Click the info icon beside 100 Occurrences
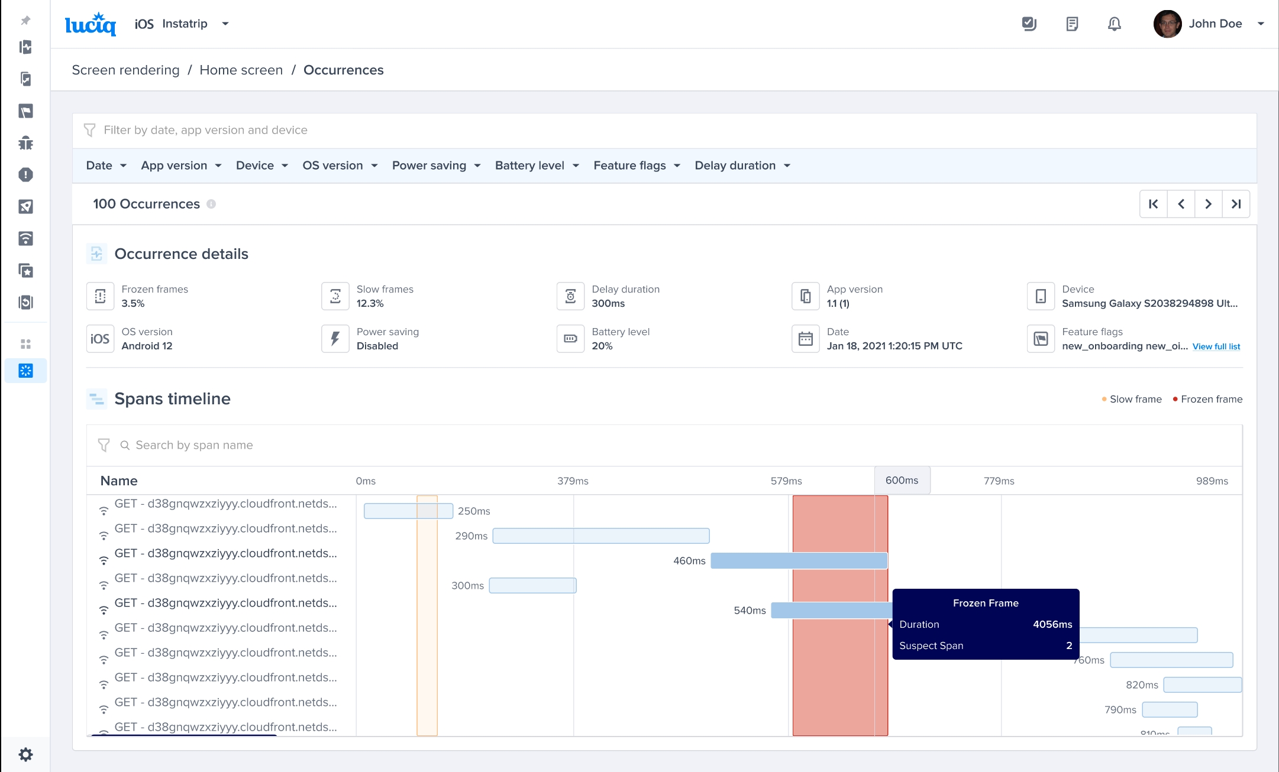The width and height of the screenshot is (1279, 772). (x=211, y=204)
